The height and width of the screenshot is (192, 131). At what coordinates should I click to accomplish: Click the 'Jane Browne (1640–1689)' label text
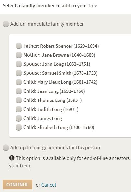69,55
